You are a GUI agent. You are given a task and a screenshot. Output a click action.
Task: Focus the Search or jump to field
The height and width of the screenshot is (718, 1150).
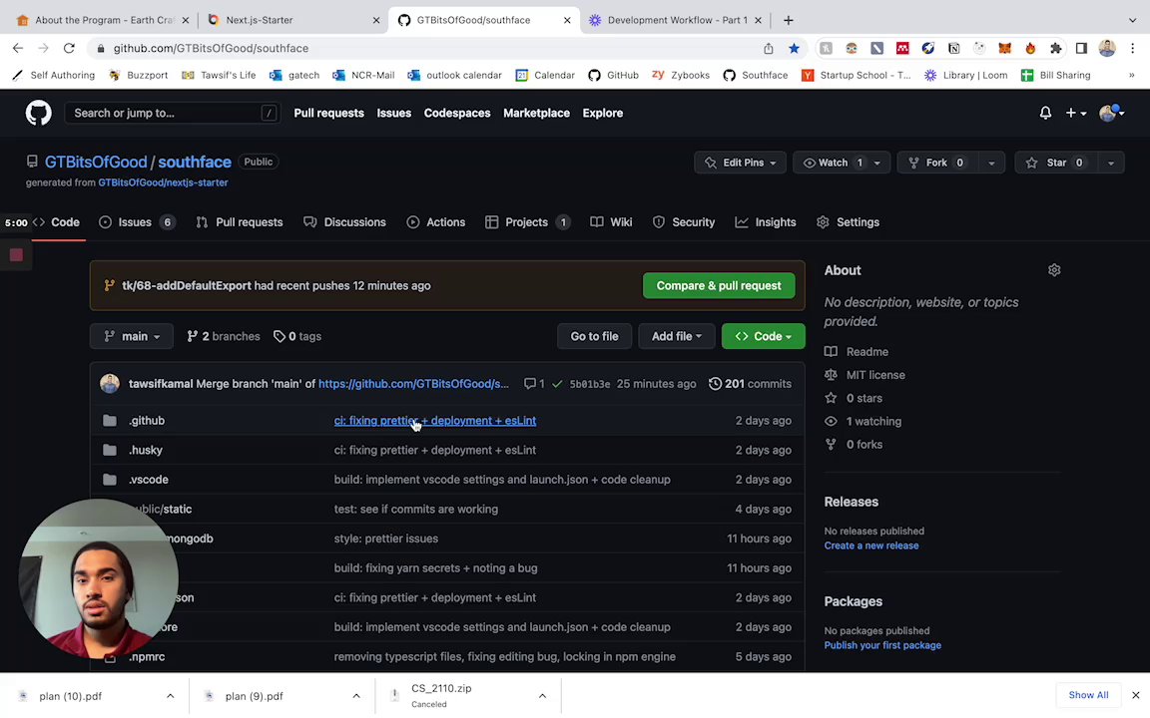click(172, 113)
